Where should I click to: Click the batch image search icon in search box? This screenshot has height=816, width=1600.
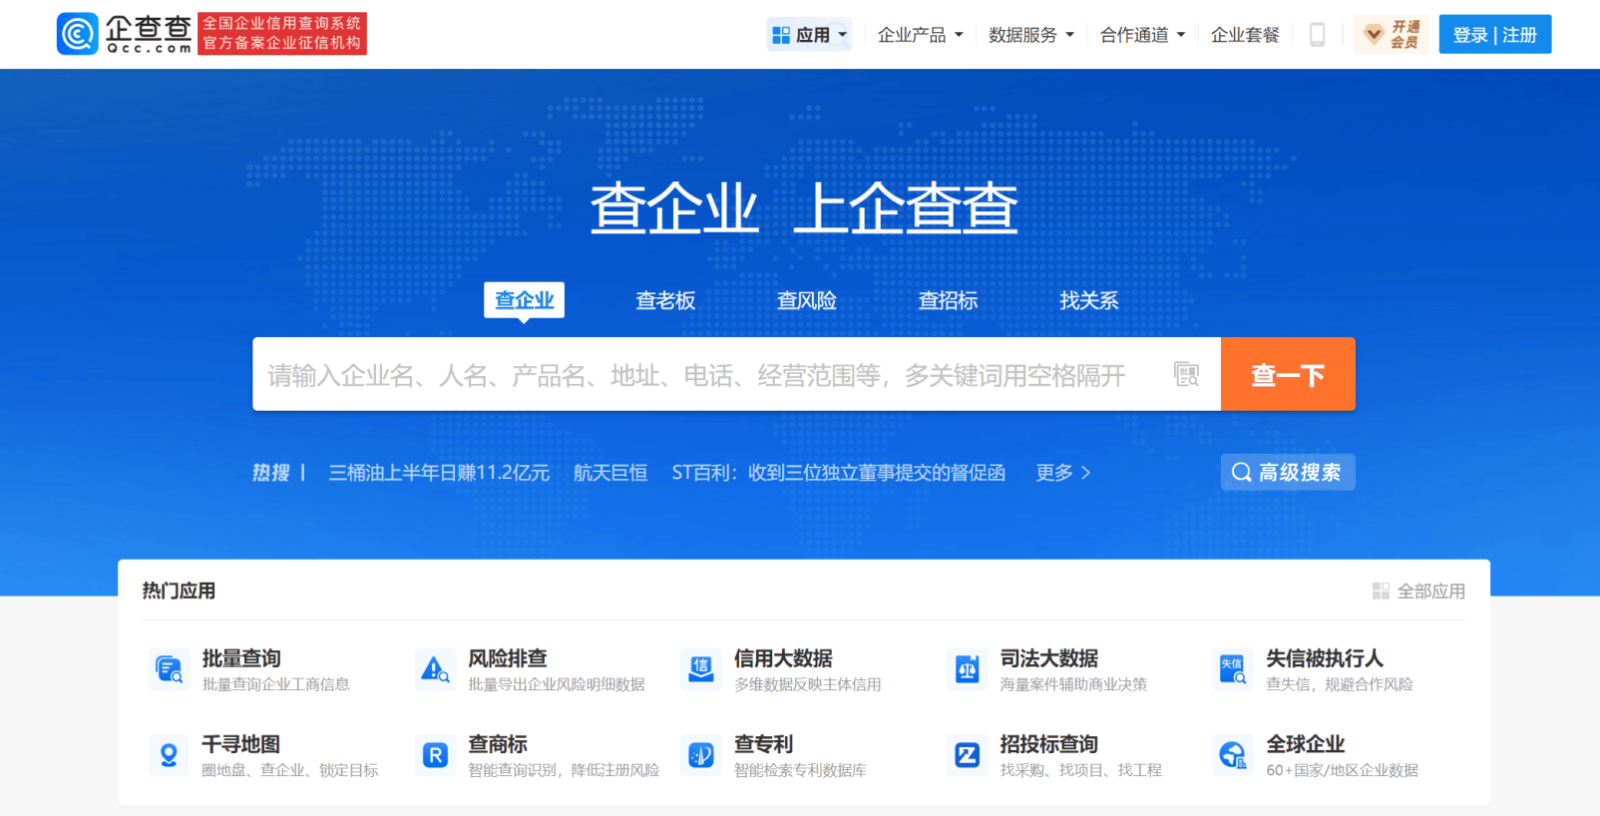[1186, 374]
